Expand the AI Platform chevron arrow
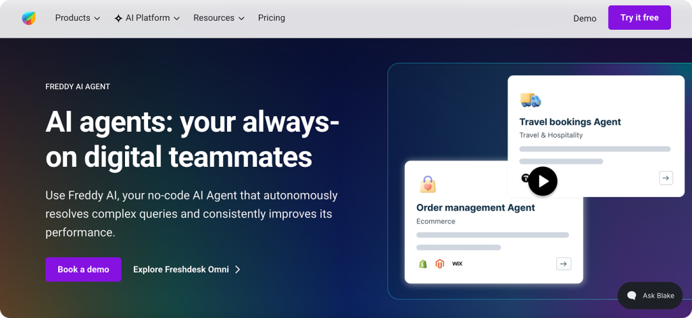Viewport: 692px width, 318px height. (176, 18)
